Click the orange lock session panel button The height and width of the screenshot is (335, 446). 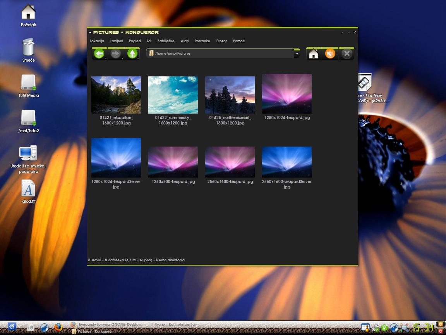coord(441,324)
